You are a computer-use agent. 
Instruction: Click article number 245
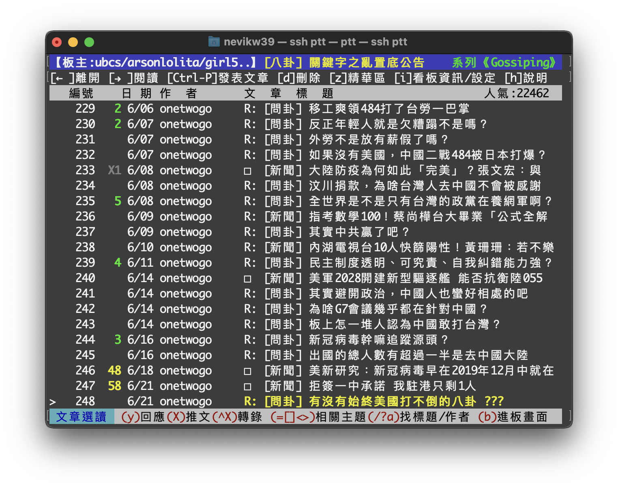point(85,355)
